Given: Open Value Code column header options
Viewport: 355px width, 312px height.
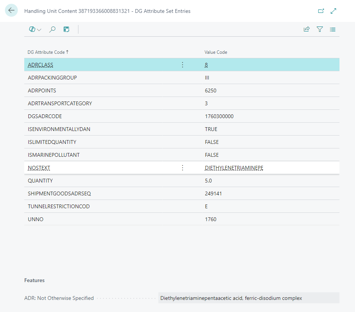Looking at the screenshot, I should tap(216, 52).
